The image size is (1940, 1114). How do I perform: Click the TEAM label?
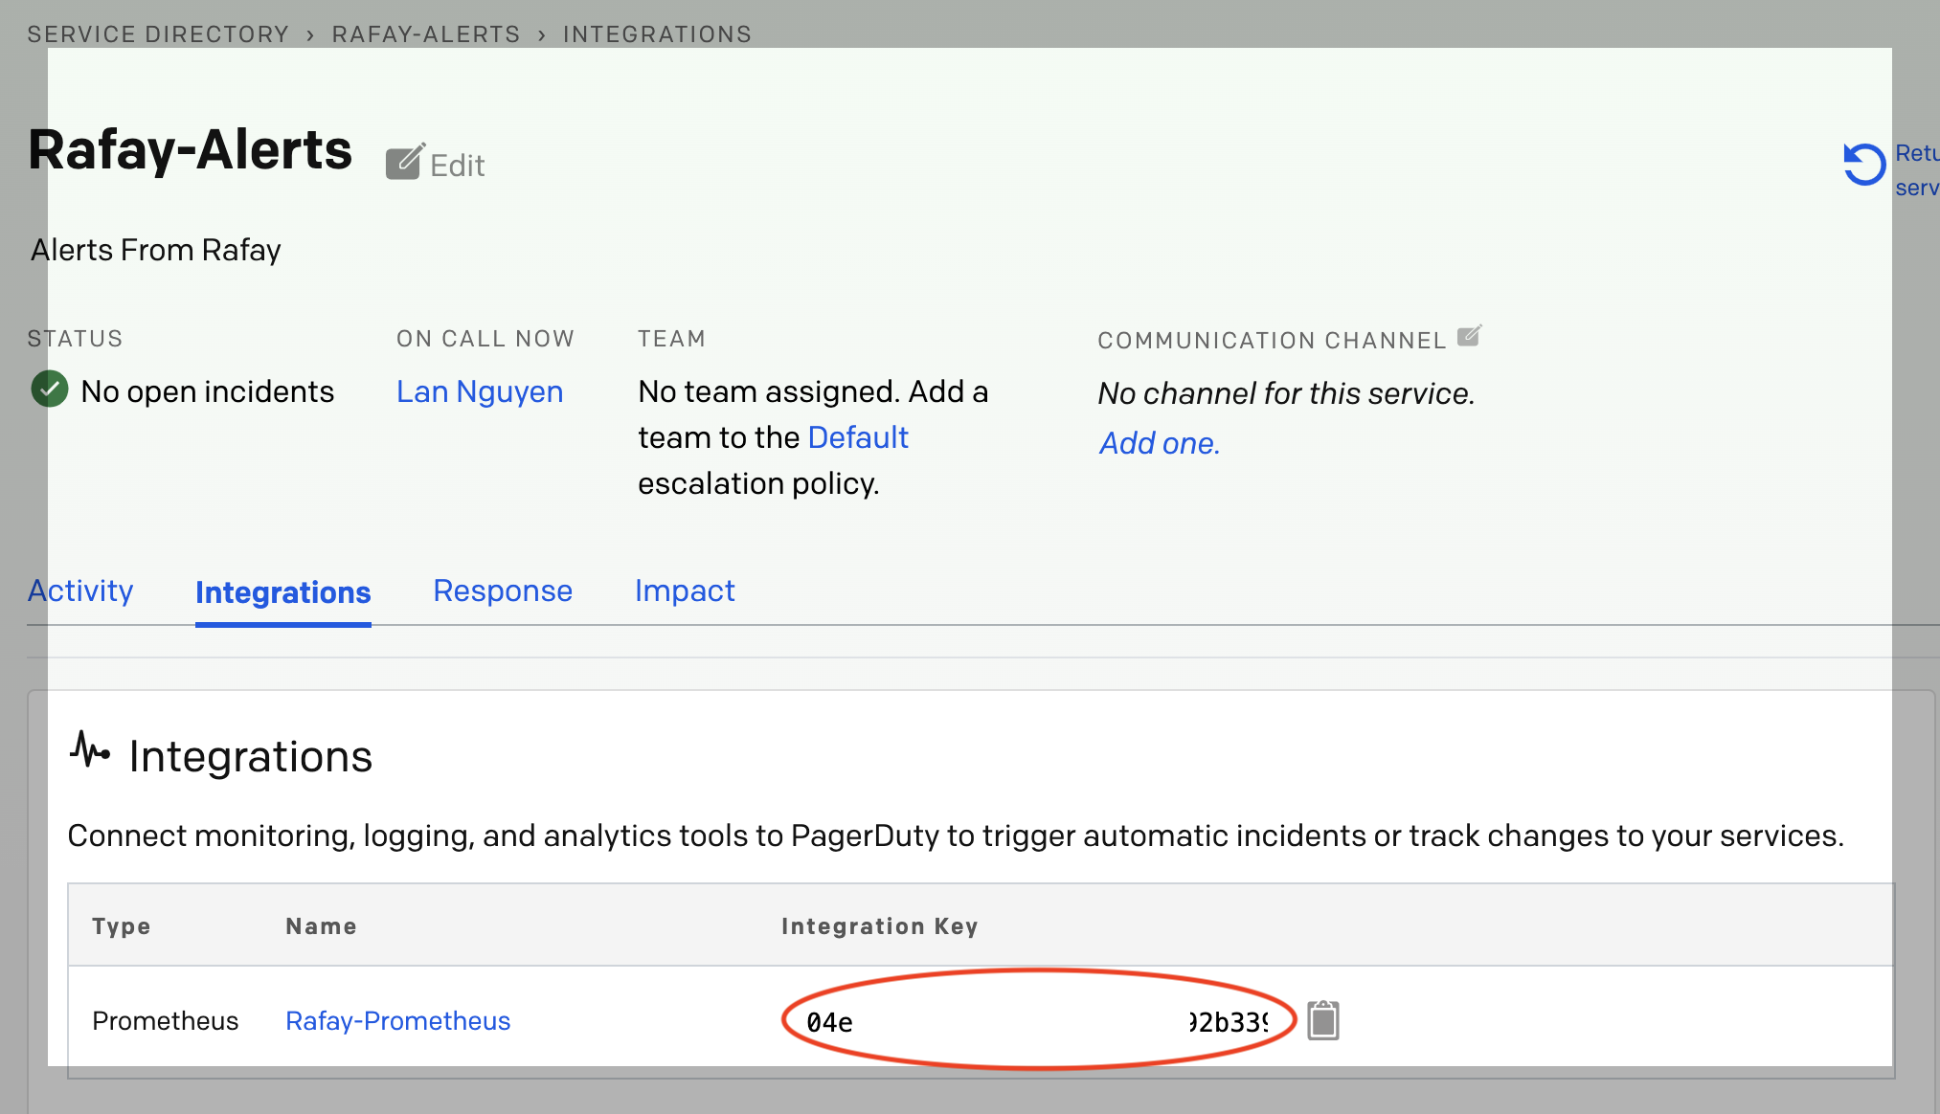(672, 339)
